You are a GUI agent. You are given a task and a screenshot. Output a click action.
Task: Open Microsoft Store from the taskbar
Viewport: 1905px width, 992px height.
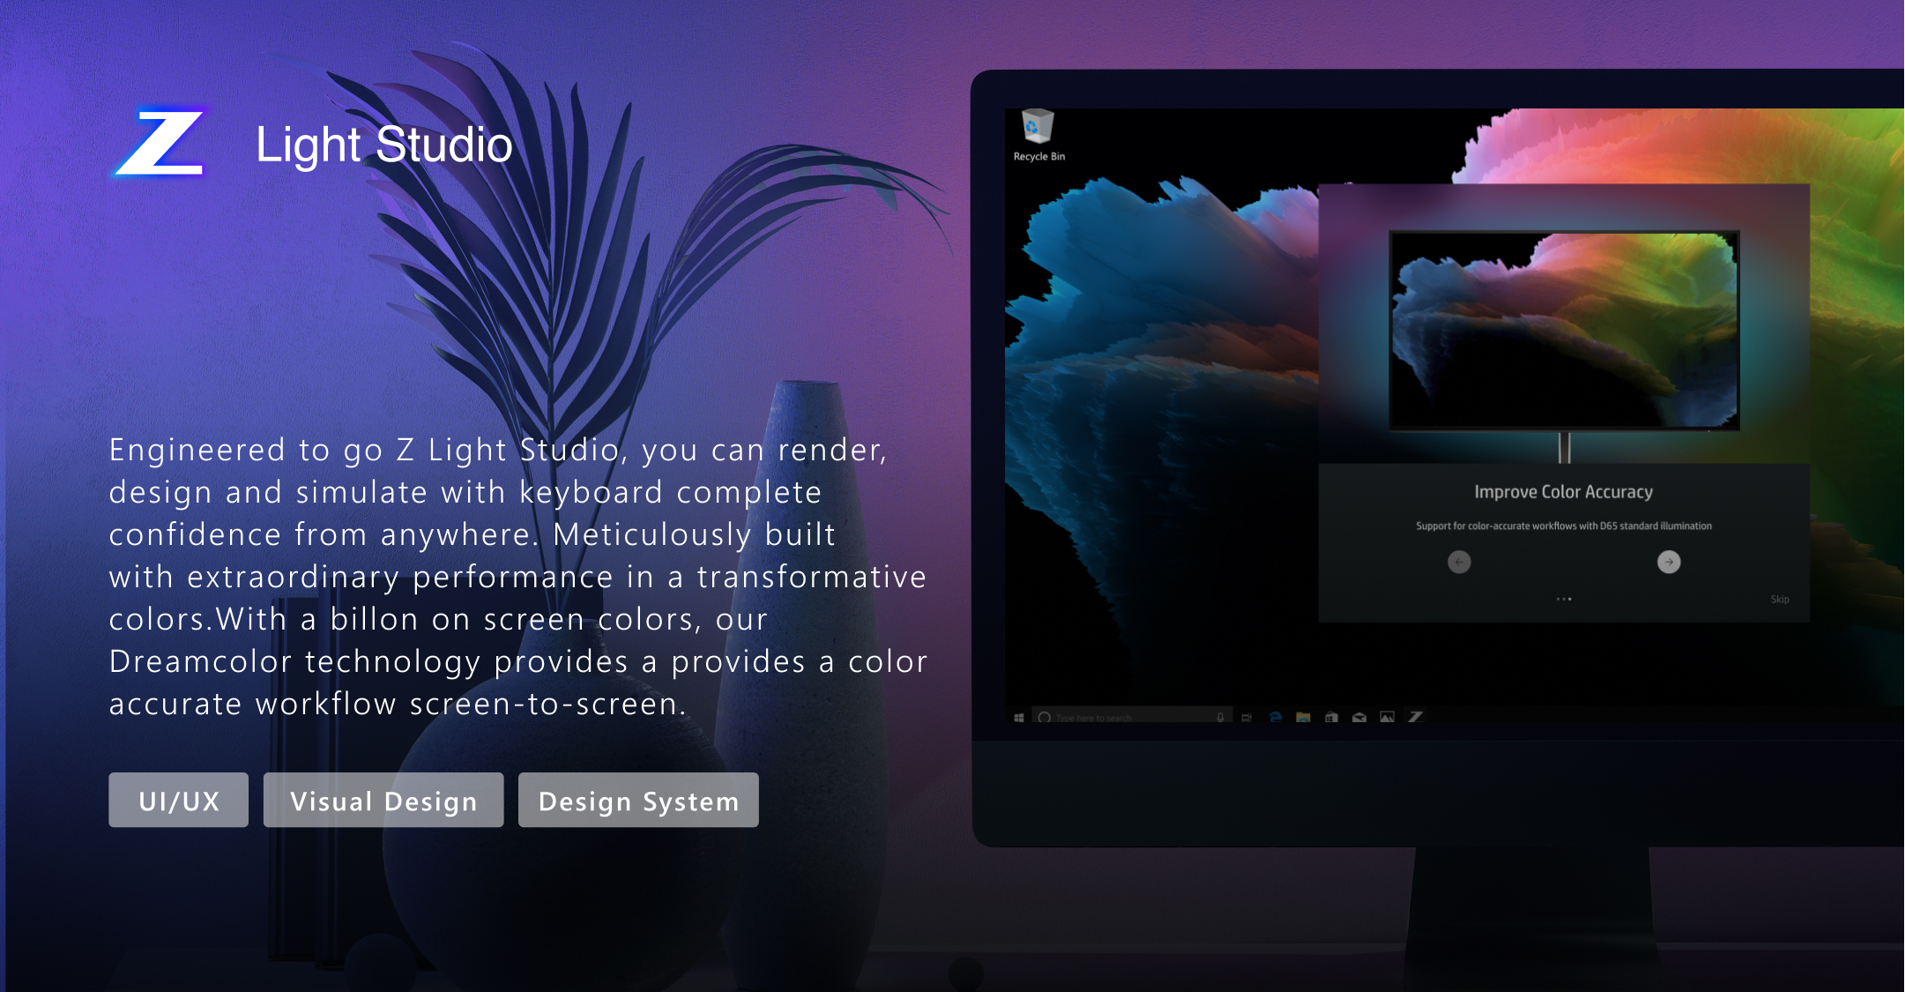click(x=1331, y=717)
